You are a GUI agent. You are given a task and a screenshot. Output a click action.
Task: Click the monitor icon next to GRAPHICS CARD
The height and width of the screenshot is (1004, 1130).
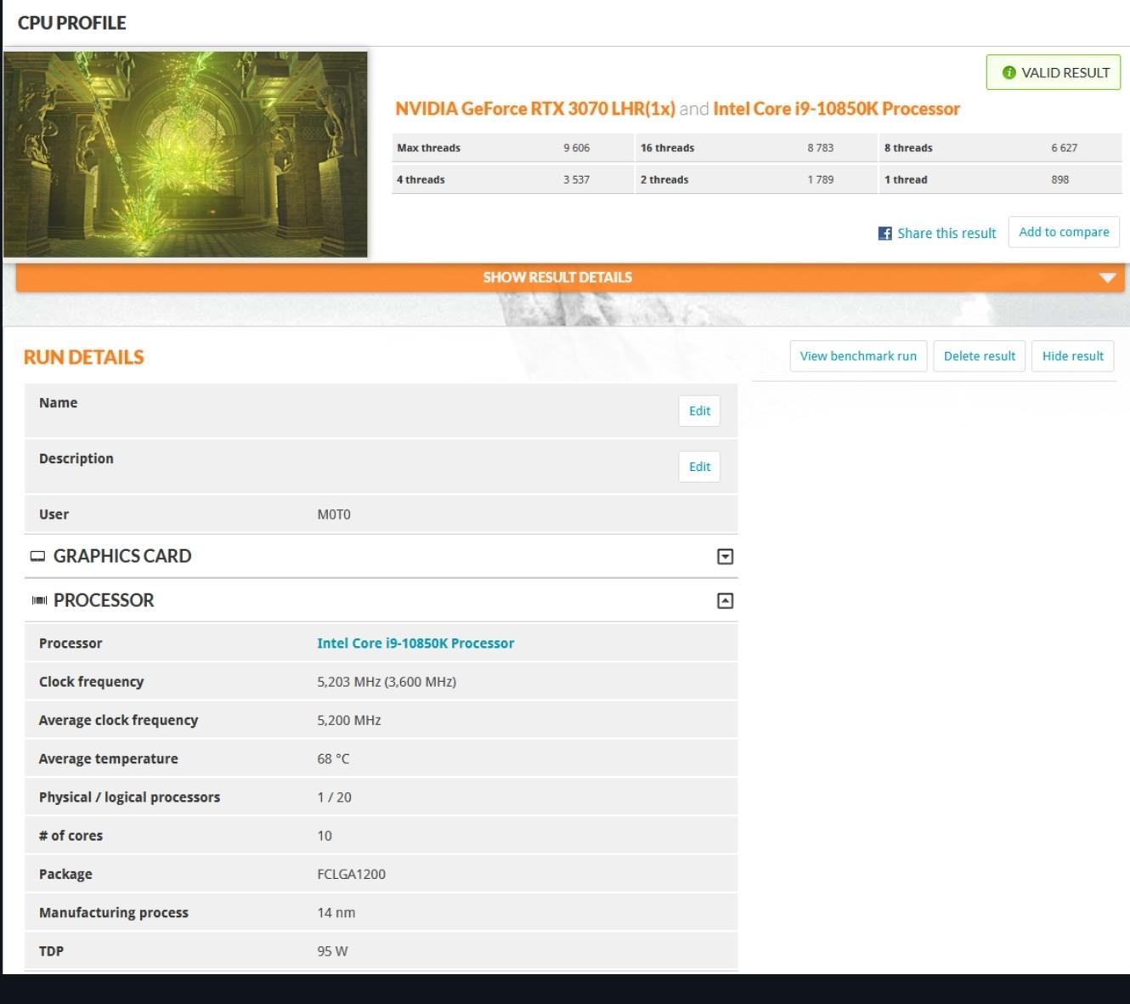pos(37,556)
